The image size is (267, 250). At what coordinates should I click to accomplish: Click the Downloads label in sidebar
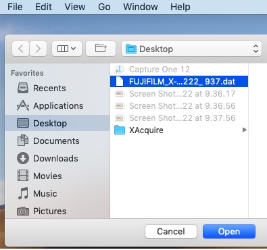pos(55,159)
